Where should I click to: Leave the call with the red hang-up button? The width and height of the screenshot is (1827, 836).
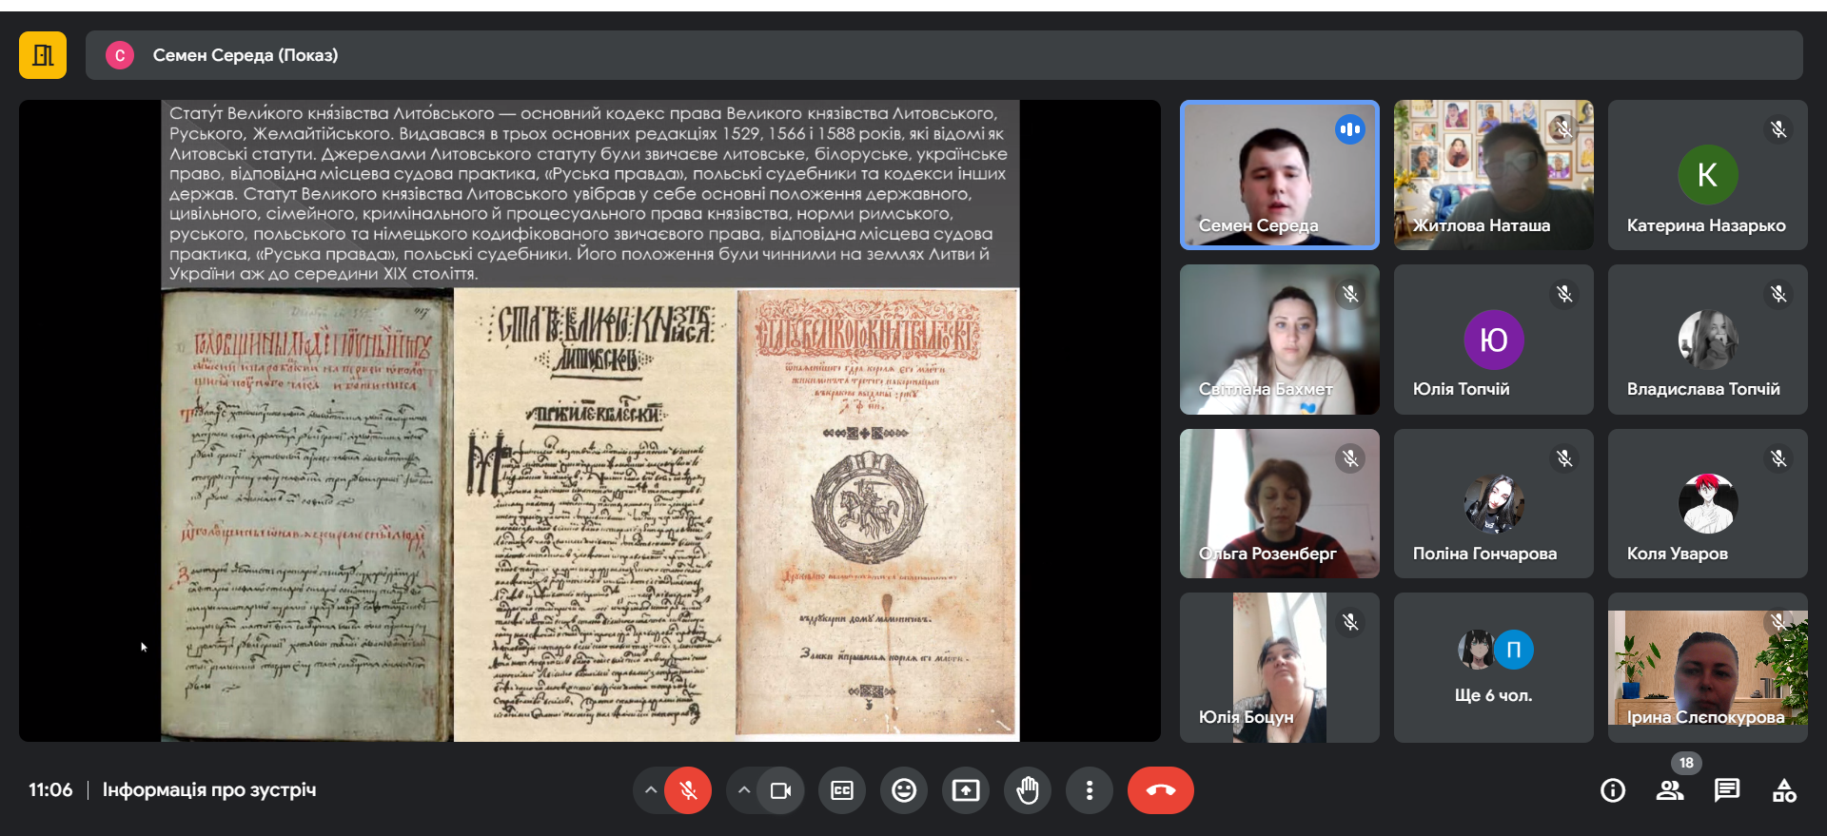point(1160,790)
